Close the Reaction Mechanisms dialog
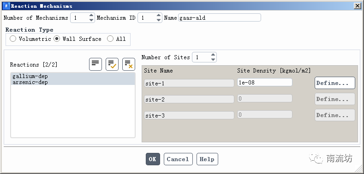This screenshot has width=364, height=174. pyautogui.click(x=358, y=6)
